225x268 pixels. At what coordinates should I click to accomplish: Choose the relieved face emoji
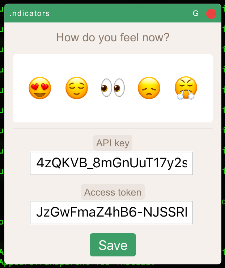click(x=77, y=88)
